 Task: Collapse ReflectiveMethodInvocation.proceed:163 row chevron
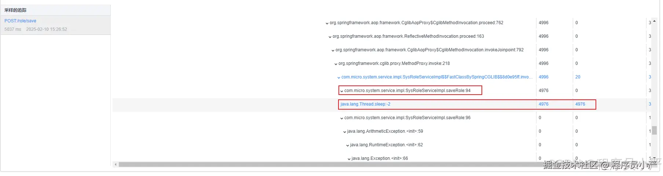(330, 37)
